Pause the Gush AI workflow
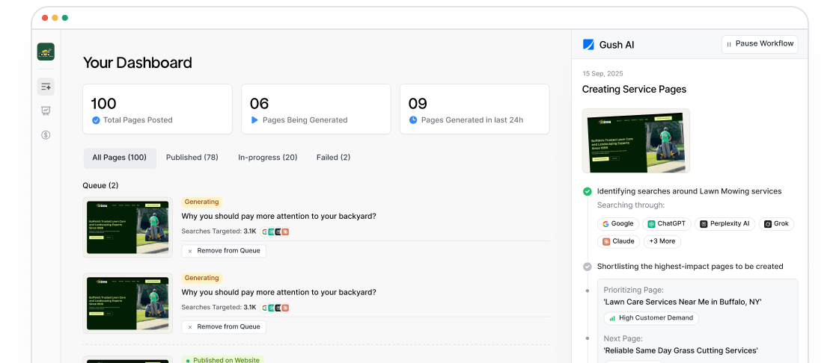Viewport: 839px width, 363px height. [760, 44]
